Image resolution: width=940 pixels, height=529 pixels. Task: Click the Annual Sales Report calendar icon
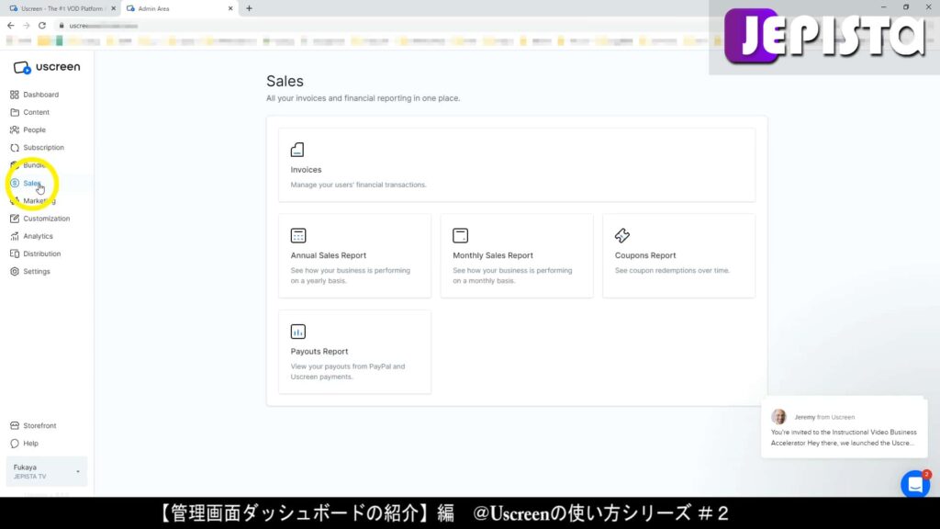298,235
